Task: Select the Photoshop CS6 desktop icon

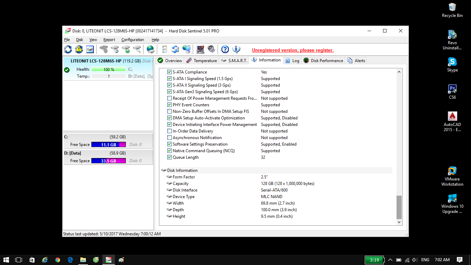Action: pyautogui.click(x=452, y=92)
